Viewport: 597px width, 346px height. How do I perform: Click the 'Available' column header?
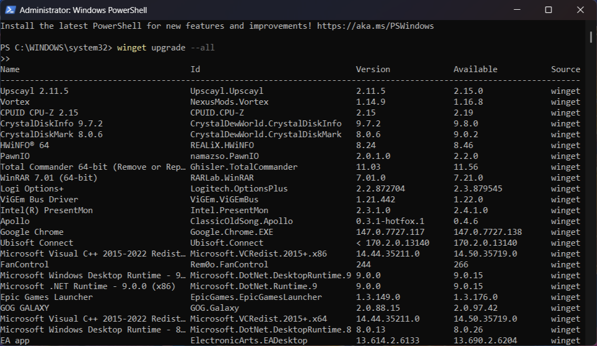click(x=476, y=69)
